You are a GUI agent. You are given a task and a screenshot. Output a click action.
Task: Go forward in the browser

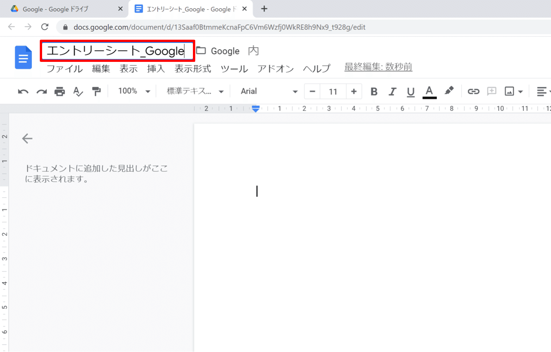tap(28, 27)
